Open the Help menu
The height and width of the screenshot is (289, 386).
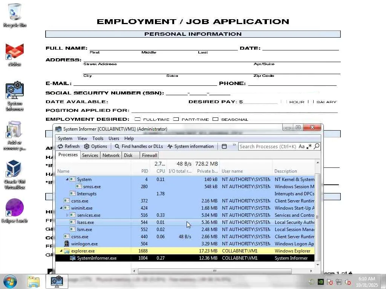pos(129,138)
